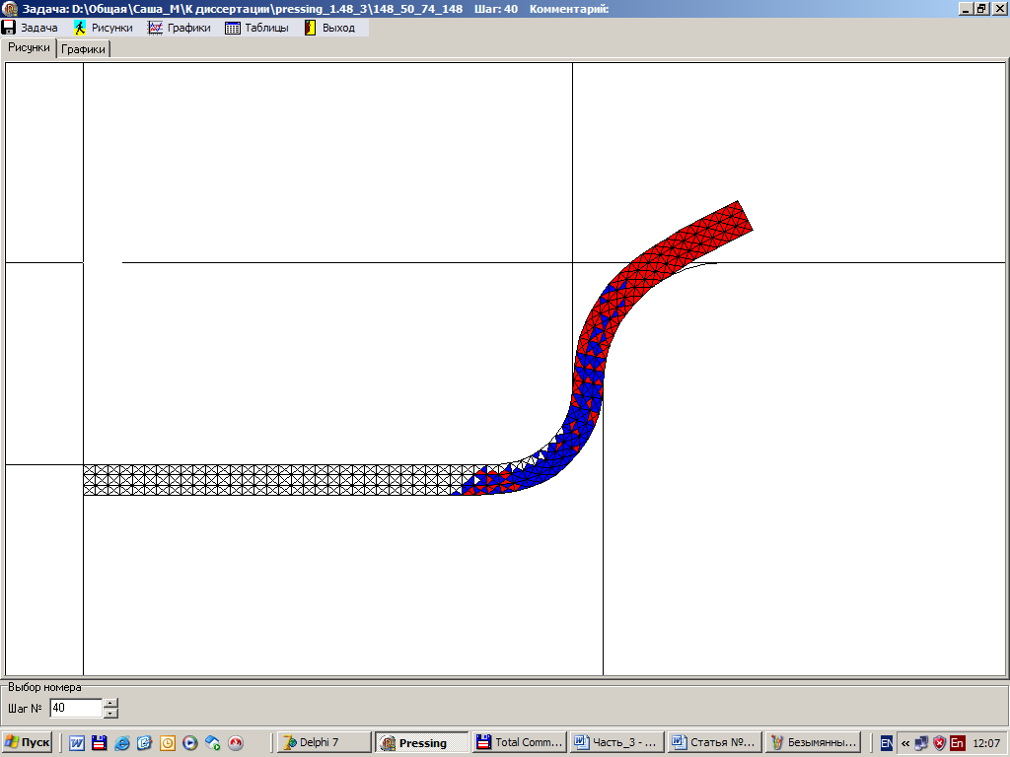The image size is (1010, 757).
Task: Click the Выход exit door icon
Action: 310,28
